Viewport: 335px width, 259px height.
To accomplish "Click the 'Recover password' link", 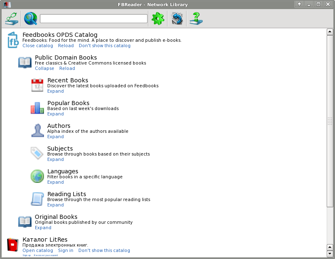I will click(x=46, y=255).
